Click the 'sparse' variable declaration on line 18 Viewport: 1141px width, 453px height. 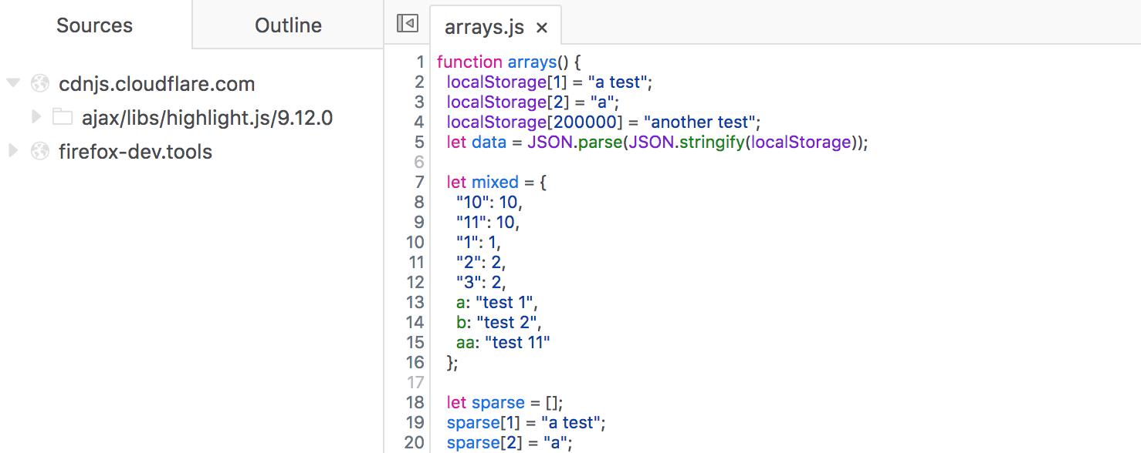[x=498, y=402]
